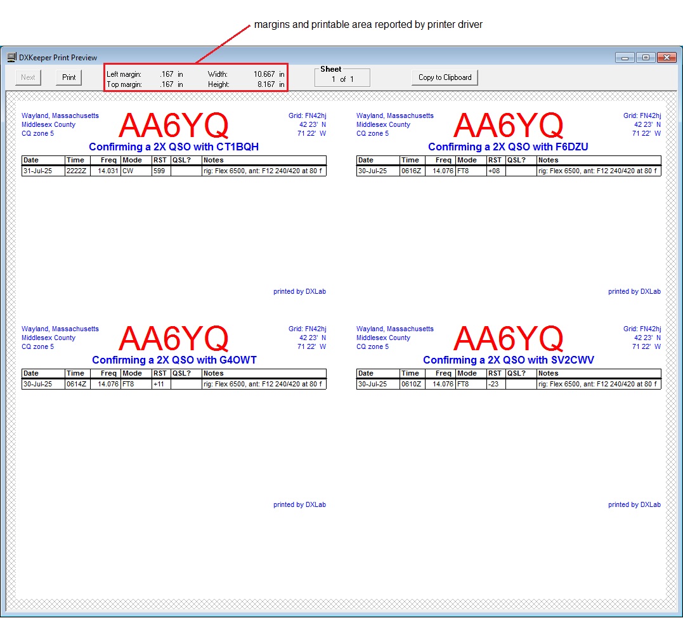683x618 pixels.
Task: Click the Freq column header in SV2CWV card
Action: pos(440,373)
